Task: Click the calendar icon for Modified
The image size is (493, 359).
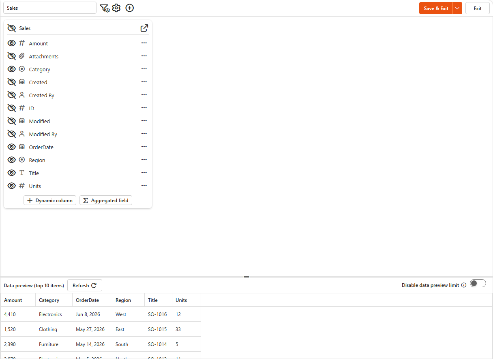Action: tap(22, 121)
